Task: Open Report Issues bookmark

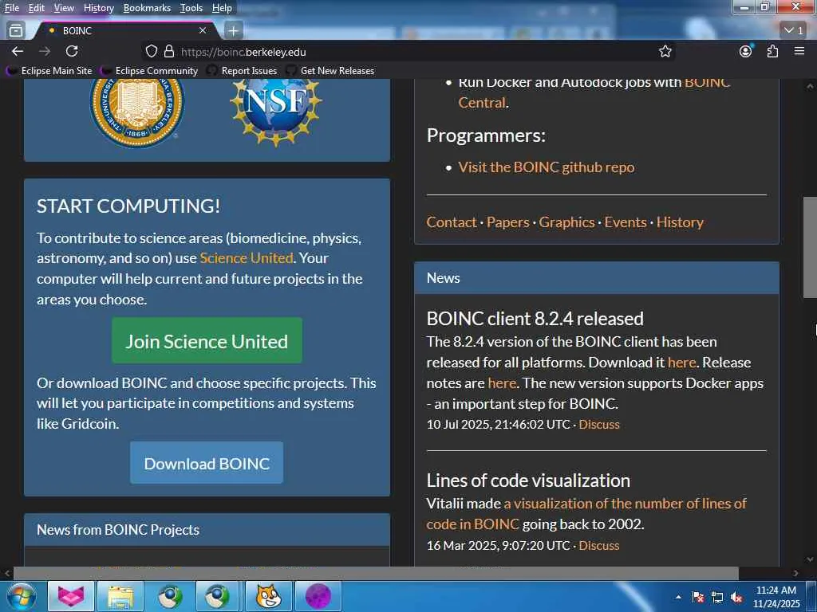Action: (243, 71)
